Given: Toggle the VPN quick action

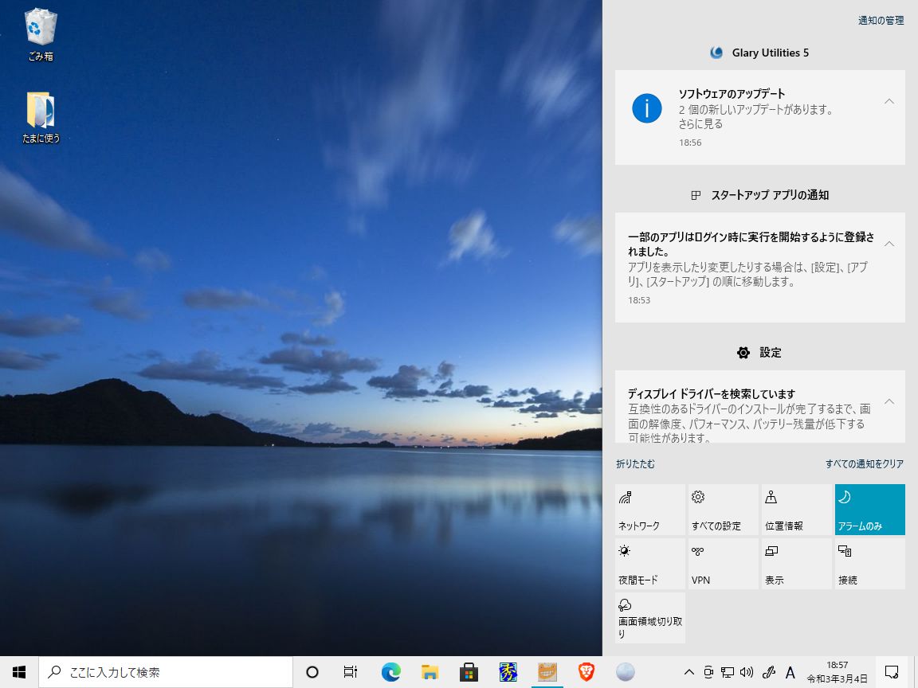Looking at the screenshot, I should click(x=723, y=564).
